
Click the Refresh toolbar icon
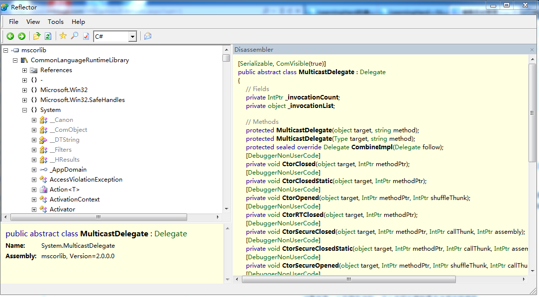coord(48,36)
